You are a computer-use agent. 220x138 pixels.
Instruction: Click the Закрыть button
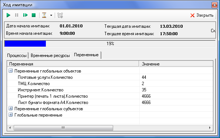pos(202,15)
